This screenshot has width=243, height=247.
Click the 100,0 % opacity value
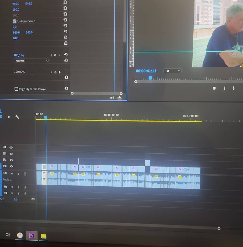(19, 55)
